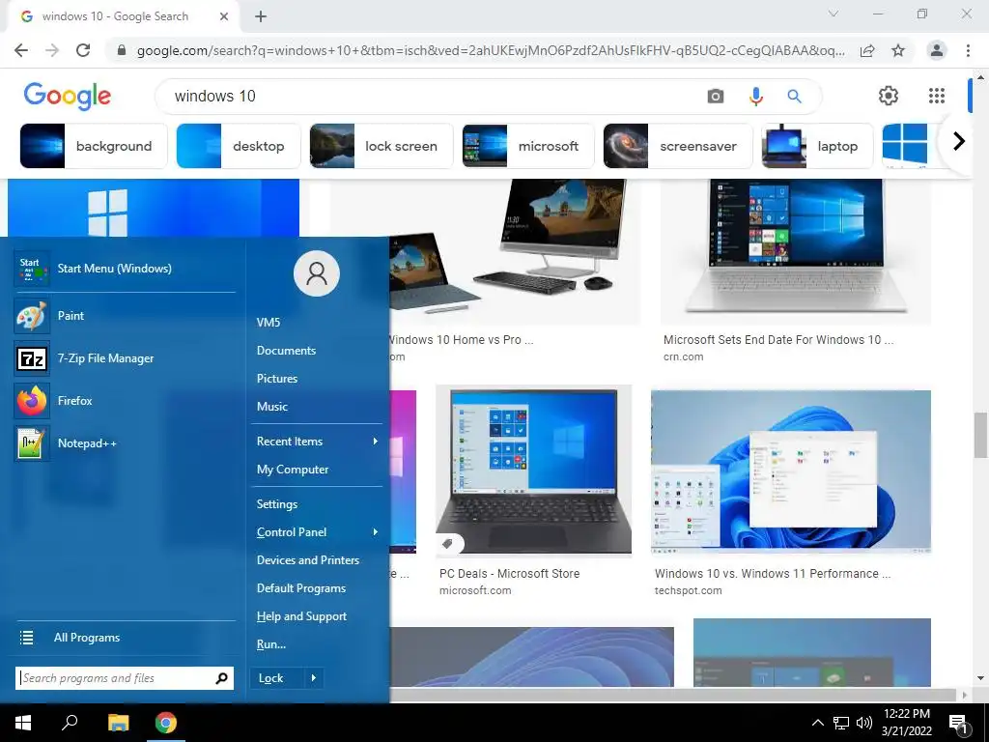The height and width of the screenshot is (742, 989).
Task: Select the microsoft suggestion chip
Action: coord(528,146)
